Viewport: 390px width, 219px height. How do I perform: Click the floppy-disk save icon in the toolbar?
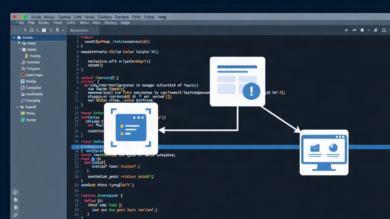[44, 30]
